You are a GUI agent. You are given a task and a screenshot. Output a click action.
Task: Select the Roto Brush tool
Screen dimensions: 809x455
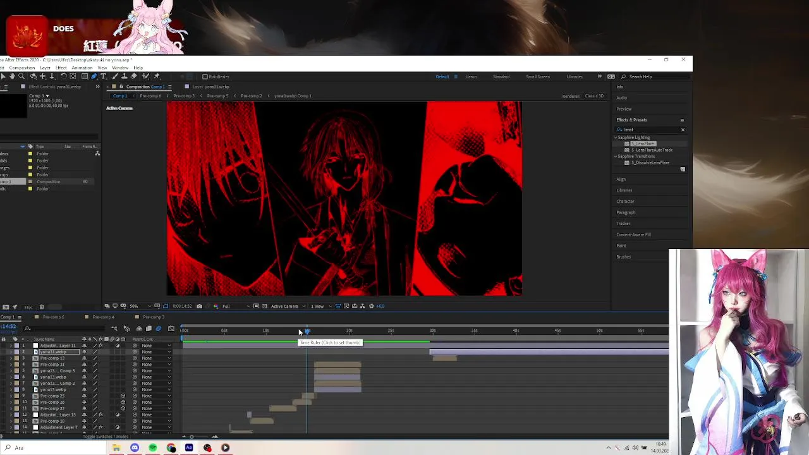point(145,76)
